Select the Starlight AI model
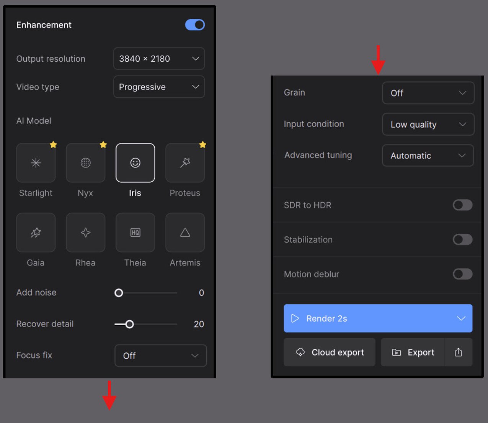The image size is (488, 423). click(36, 163)
